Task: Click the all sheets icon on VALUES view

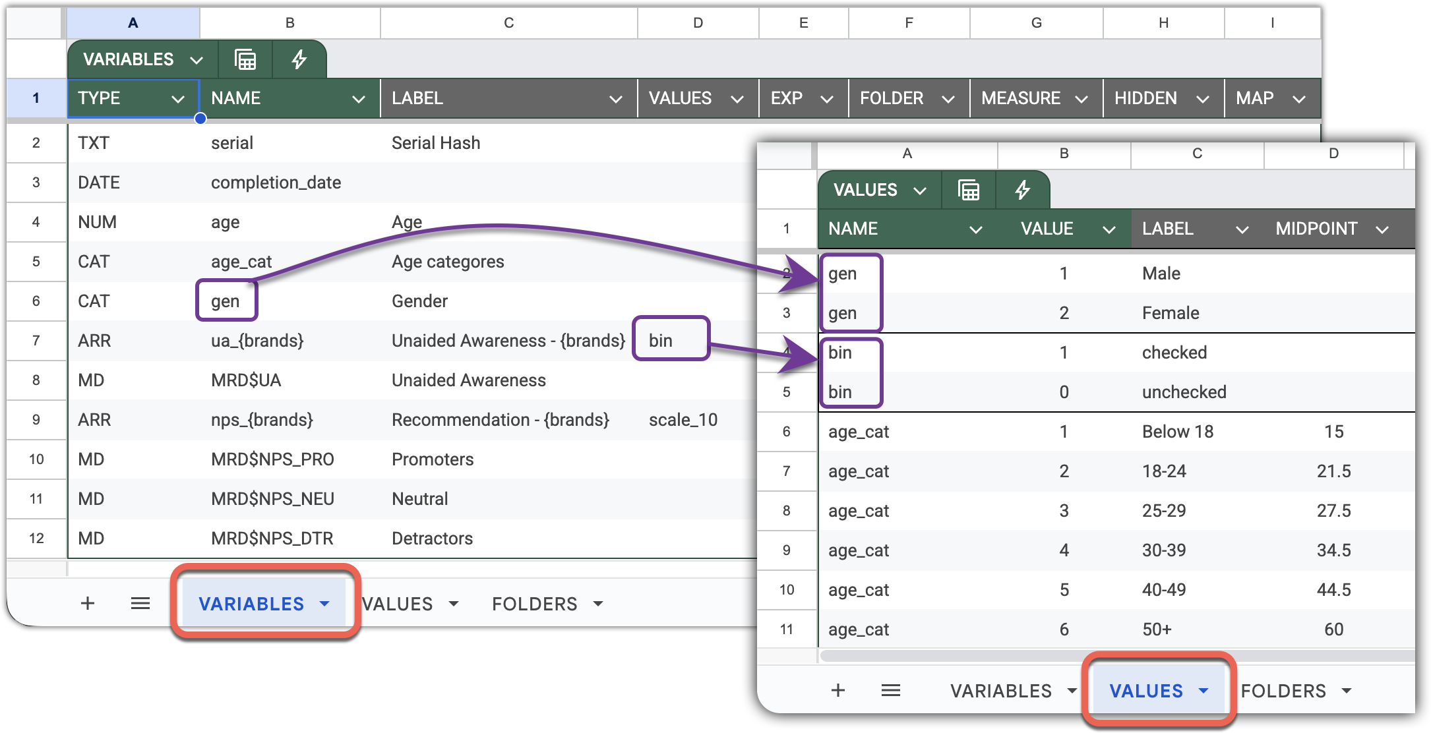Action: [892, 690]
